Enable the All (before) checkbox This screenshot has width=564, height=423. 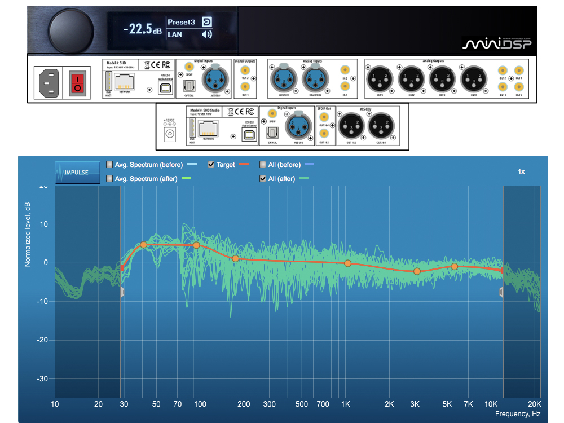[x=263, y=165]
